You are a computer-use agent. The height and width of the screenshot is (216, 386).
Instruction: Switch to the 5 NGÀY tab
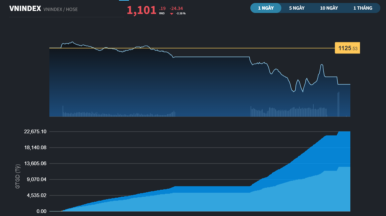(x=297, y=8)
